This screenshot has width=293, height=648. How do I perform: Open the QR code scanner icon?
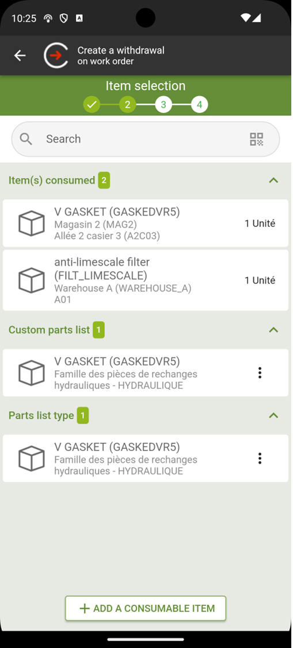[x=257, y=139]
